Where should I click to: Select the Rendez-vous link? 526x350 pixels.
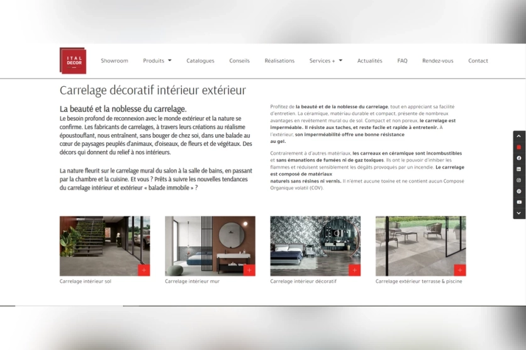pos(438,61)
